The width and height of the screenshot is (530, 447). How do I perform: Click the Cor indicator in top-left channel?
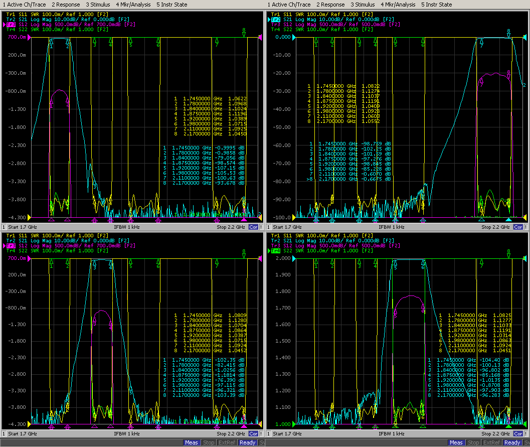point(253,227)
